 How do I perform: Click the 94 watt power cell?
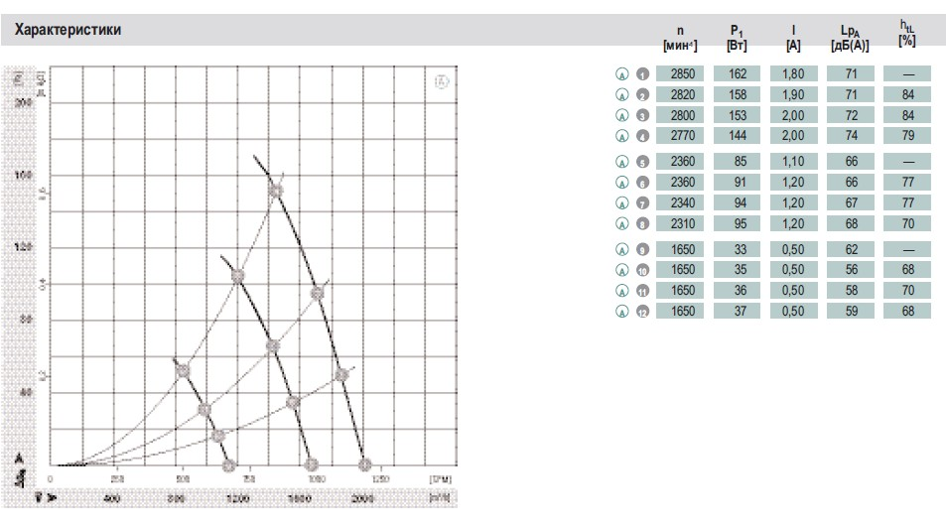pyautogui.click(x=737, y=202)
